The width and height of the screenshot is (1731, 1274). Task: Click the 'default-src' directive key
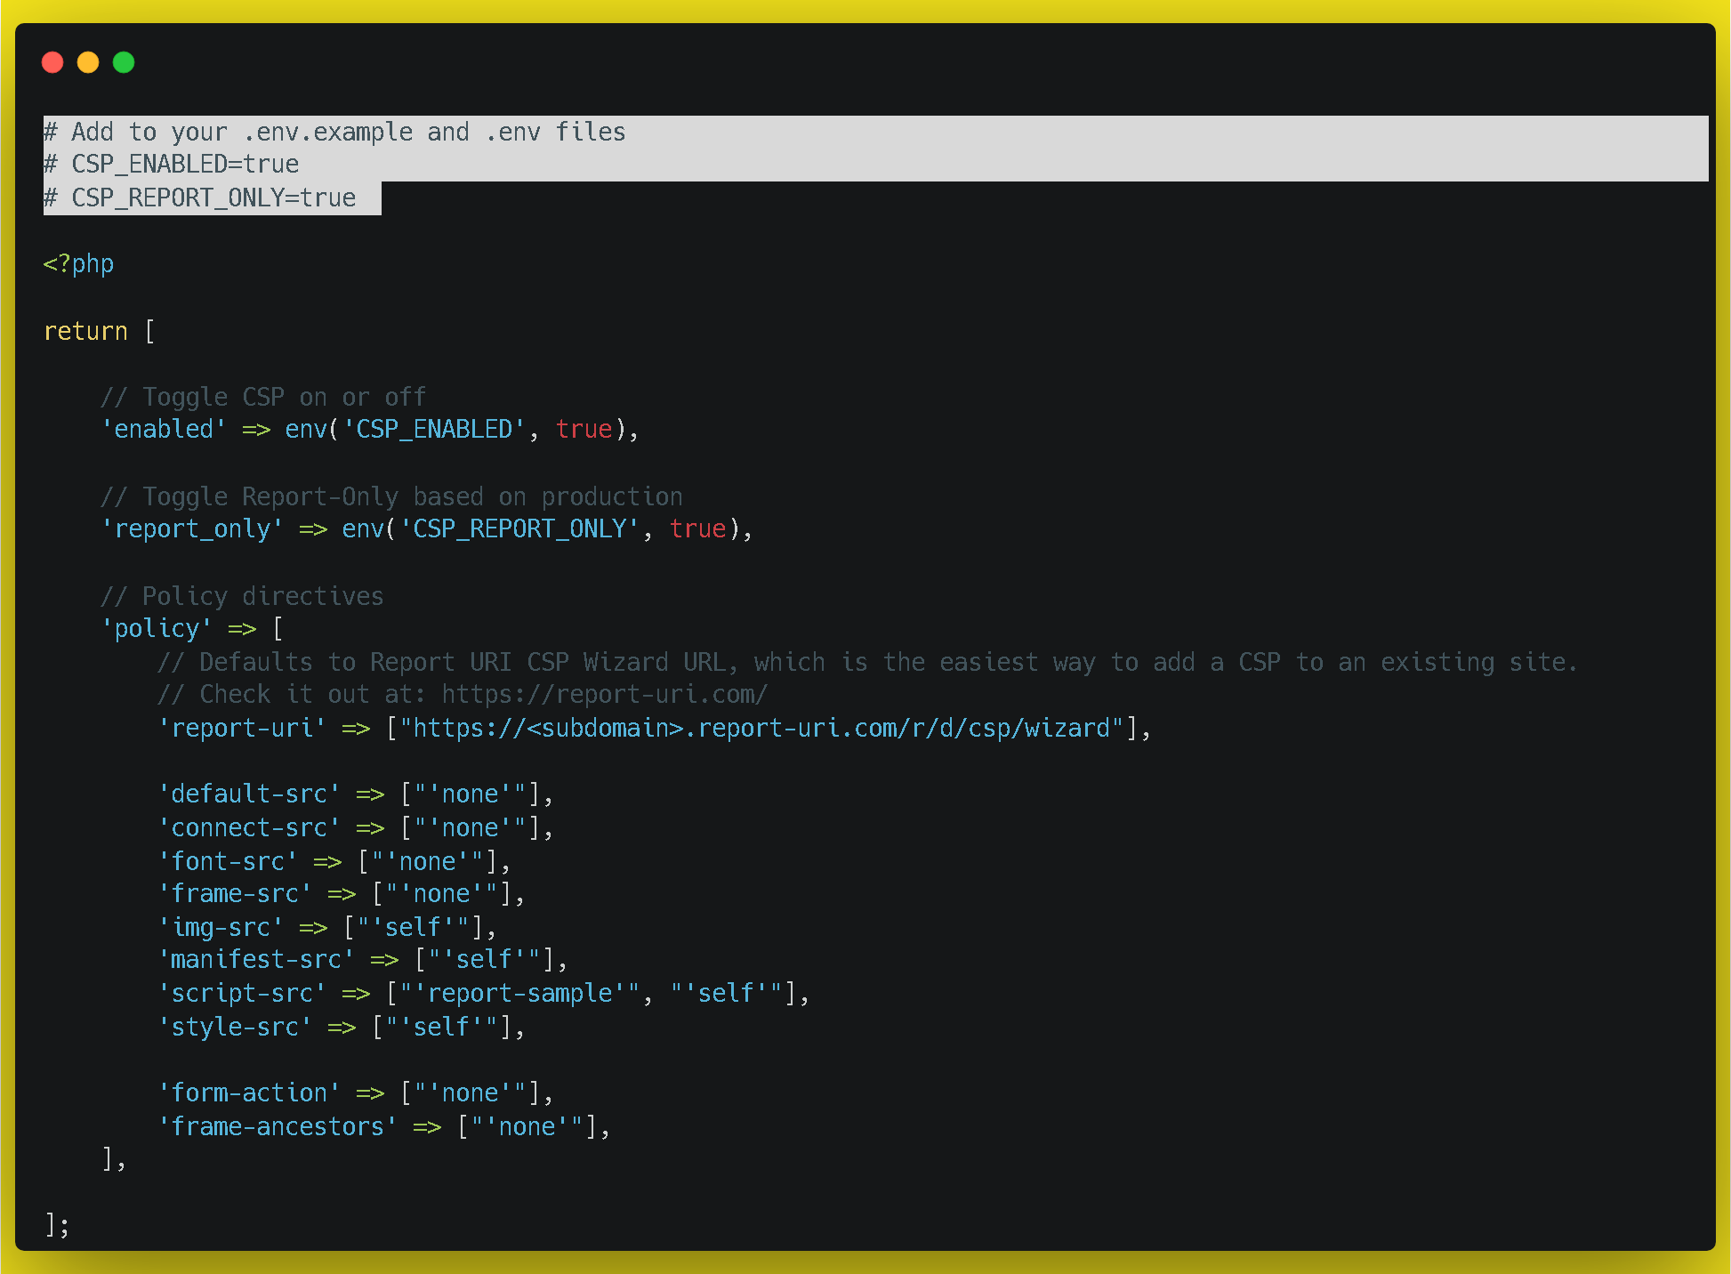(x=249, y=794)
